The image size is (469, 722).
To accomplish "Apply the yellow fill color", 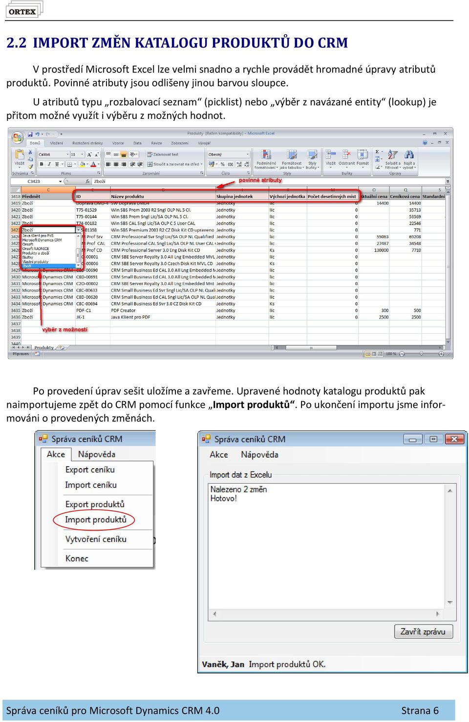I will coord(82,164).
